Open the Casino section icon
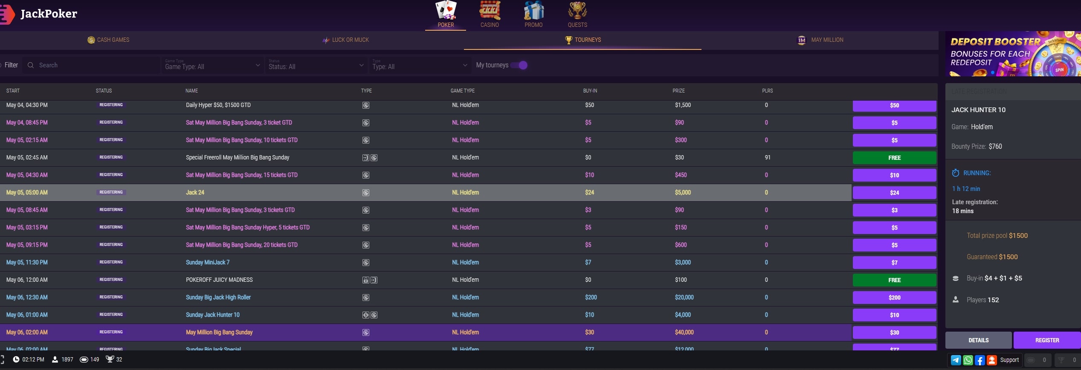 pyautogui.click(x=489, y=11)
